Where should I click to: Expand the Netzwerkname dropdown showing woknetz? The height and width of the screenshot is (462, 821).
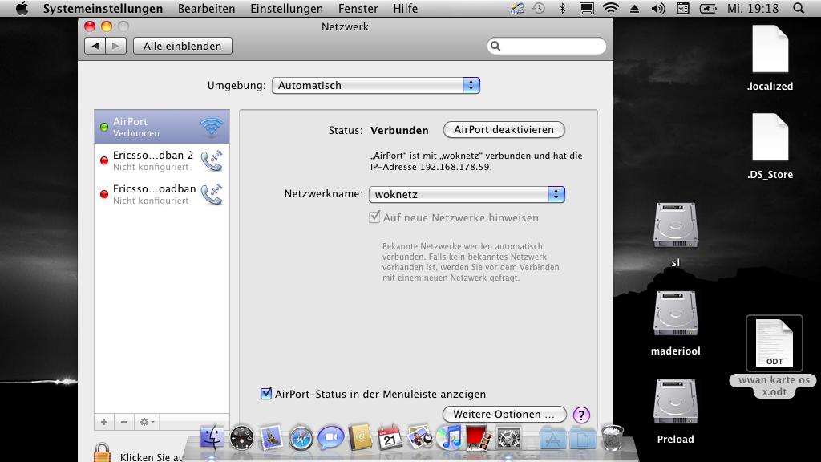(x=467, y=194)
